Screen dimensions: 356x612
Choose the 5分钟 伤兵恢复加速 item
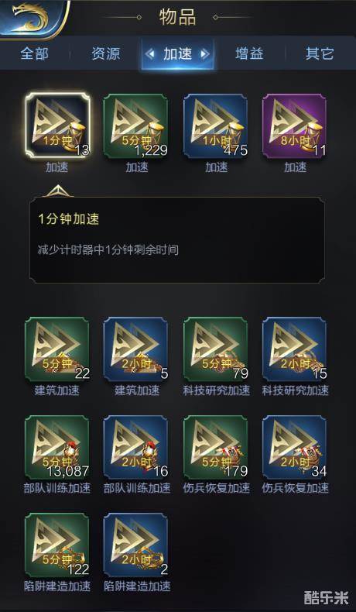tap(215, 447)
